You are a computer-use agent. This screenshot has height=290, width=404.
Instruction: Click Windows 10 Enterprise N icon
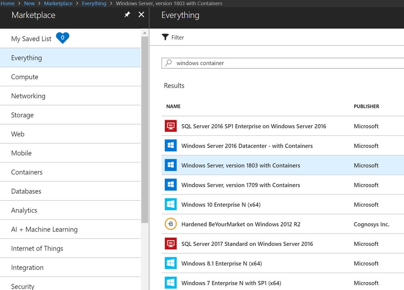click(x=171, y=205)
